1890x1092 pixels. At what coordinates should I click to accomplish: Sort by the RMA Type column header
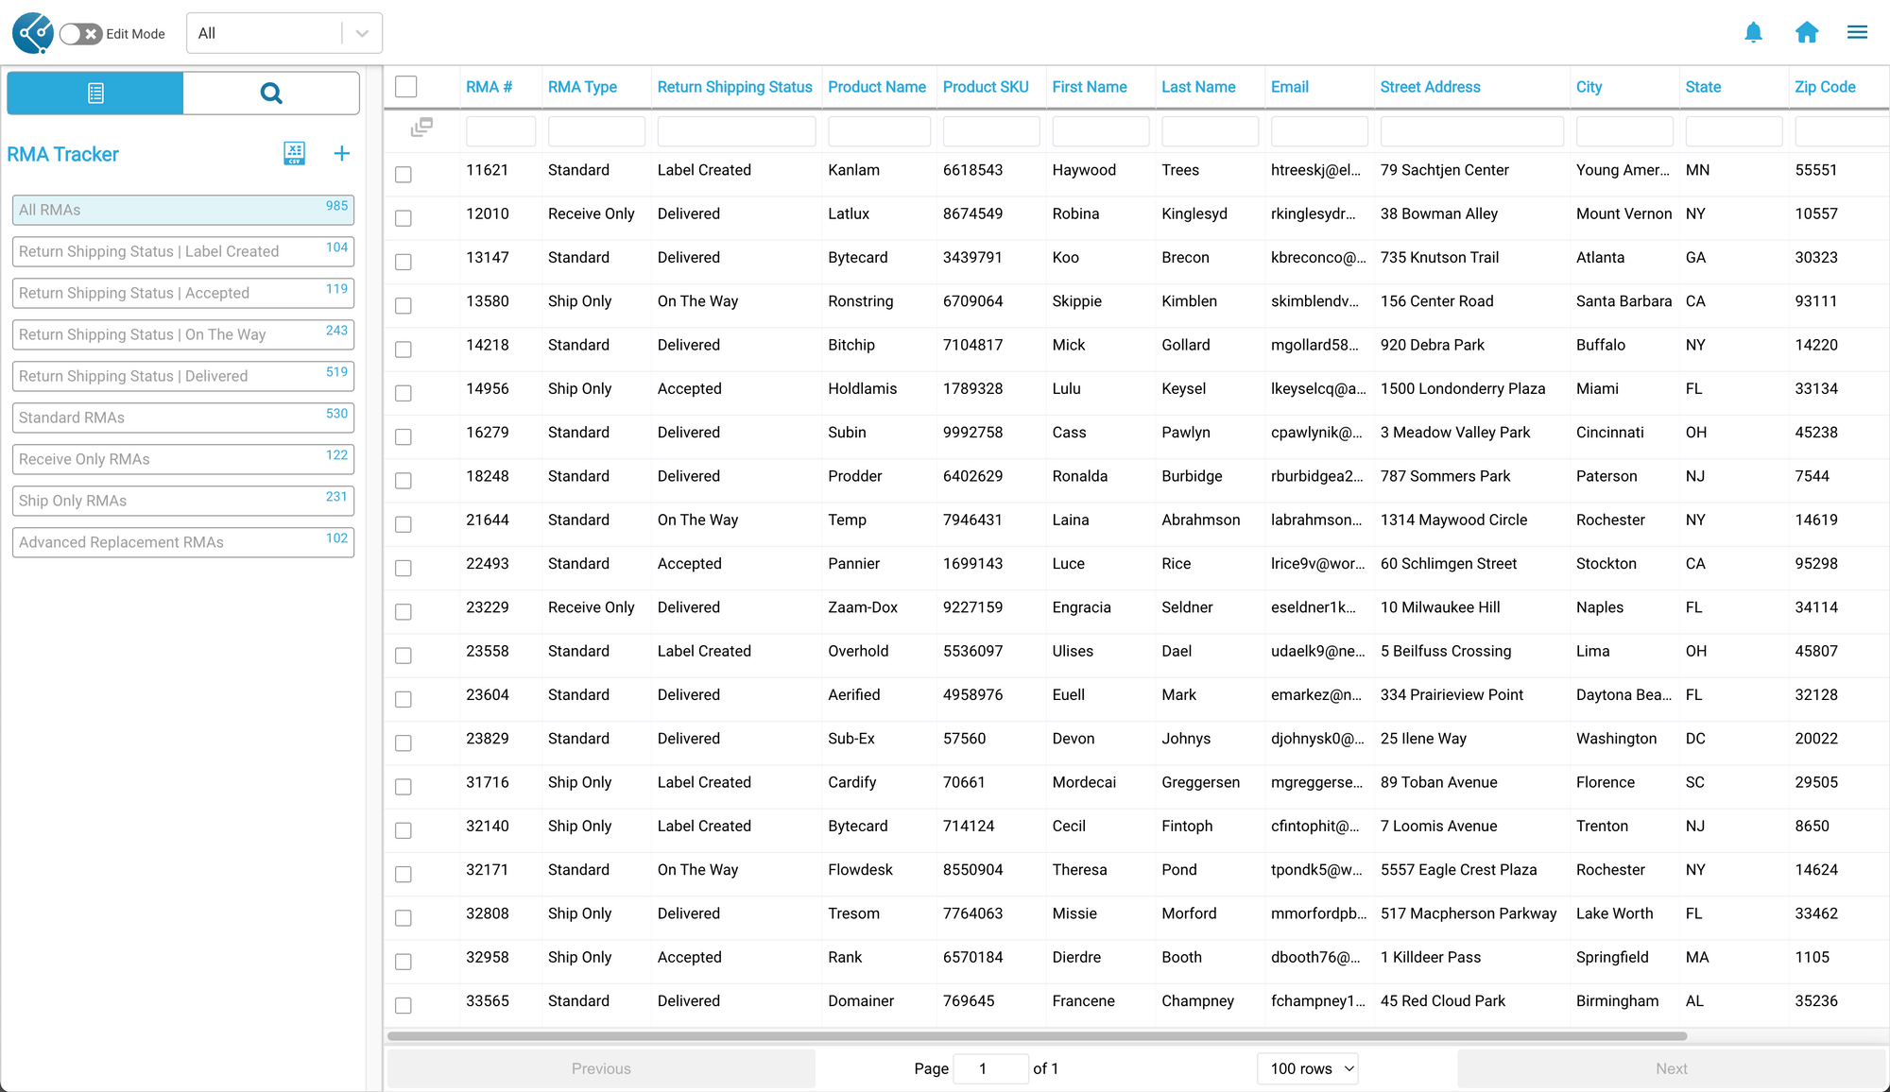coord(582,87)
